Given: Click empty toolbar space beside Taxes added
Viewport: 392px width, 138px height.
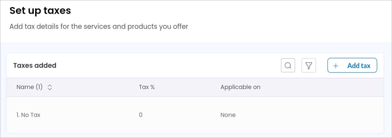Looking at the screenshot, I should (166, 65).
